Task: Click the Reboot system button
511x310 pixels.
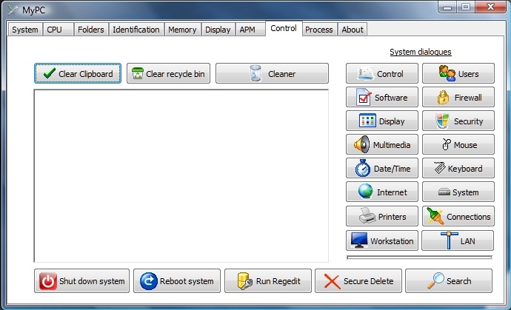Action: point(177,281)
